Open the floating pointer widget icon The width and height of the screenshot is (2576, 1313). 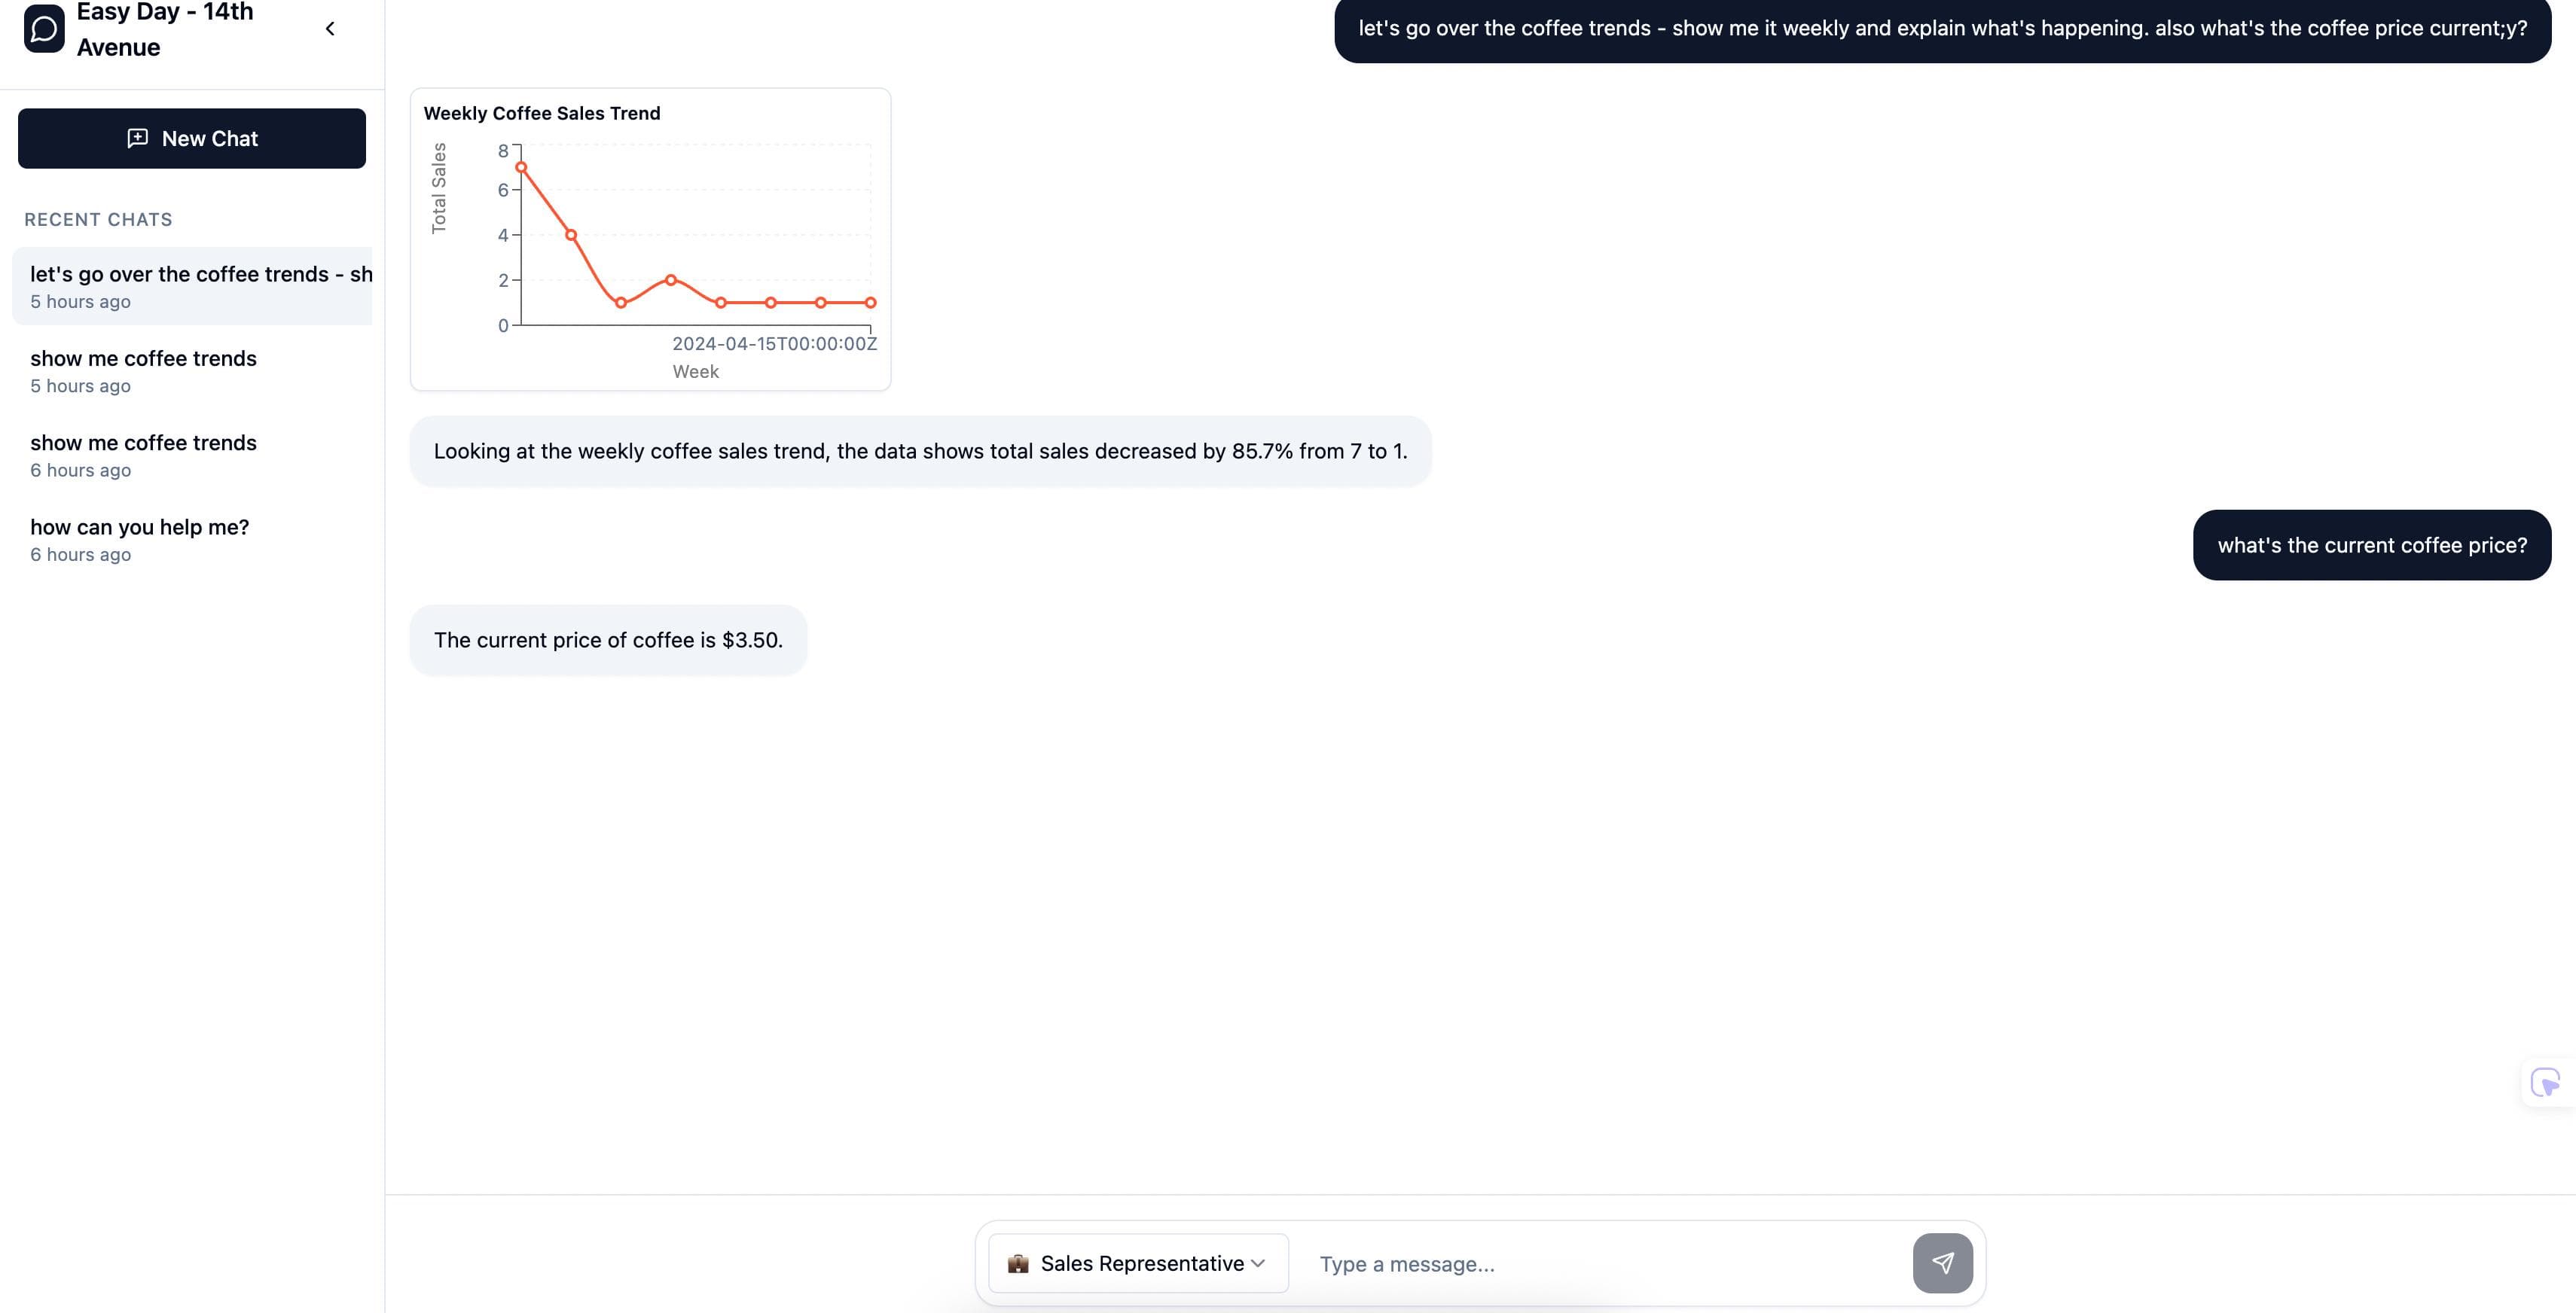(2545, 1082)
